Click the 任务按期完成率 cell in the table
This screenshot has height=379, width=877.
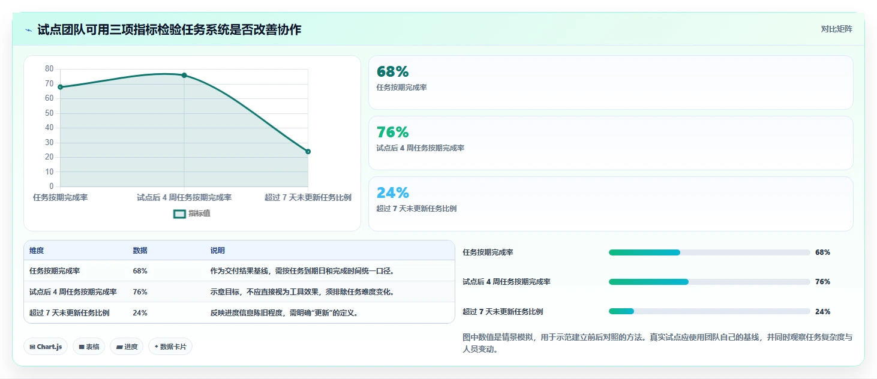(55, 271)
